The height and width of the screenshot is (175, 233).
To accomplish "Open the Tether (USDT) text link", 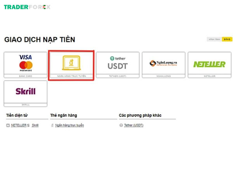I will pos(134,126).
